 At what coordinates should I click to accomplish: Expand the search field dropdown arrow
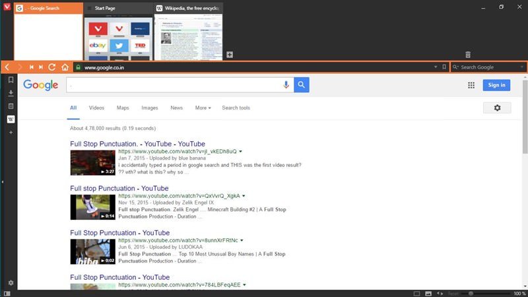click(x=522, y=67)
